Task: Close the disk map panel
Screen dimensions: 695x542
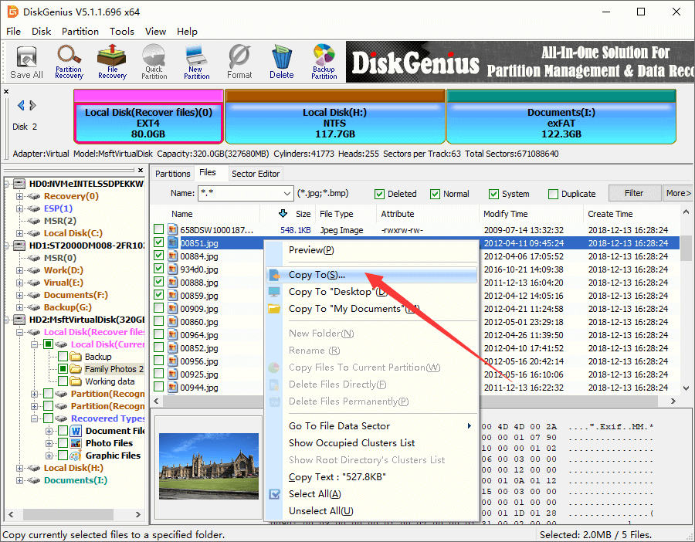Action: tap(6, 91)
